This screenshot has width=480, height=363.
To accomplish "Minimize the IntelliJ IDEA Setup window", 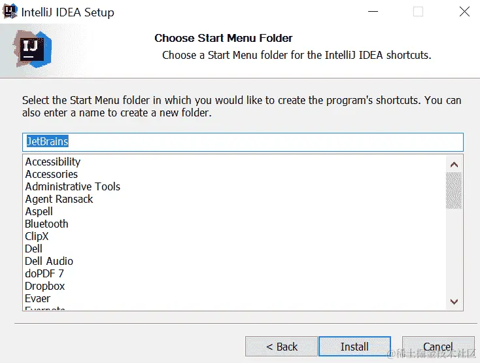I will (x=373, y=12).
